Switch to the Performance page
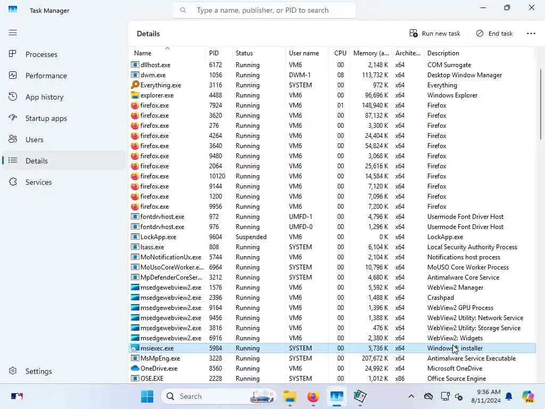This screenshot has height=409, width=545. pos(64,76)
